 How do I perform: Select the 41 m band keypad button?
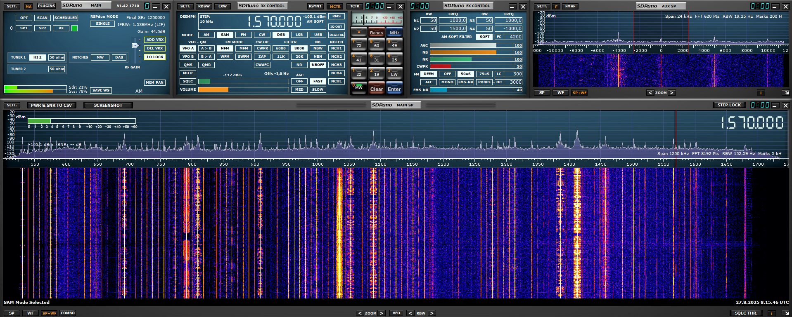click(x=358, y=59)
